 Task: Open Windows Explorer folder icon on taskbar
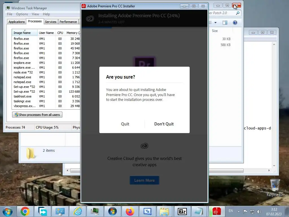point(164,211)
